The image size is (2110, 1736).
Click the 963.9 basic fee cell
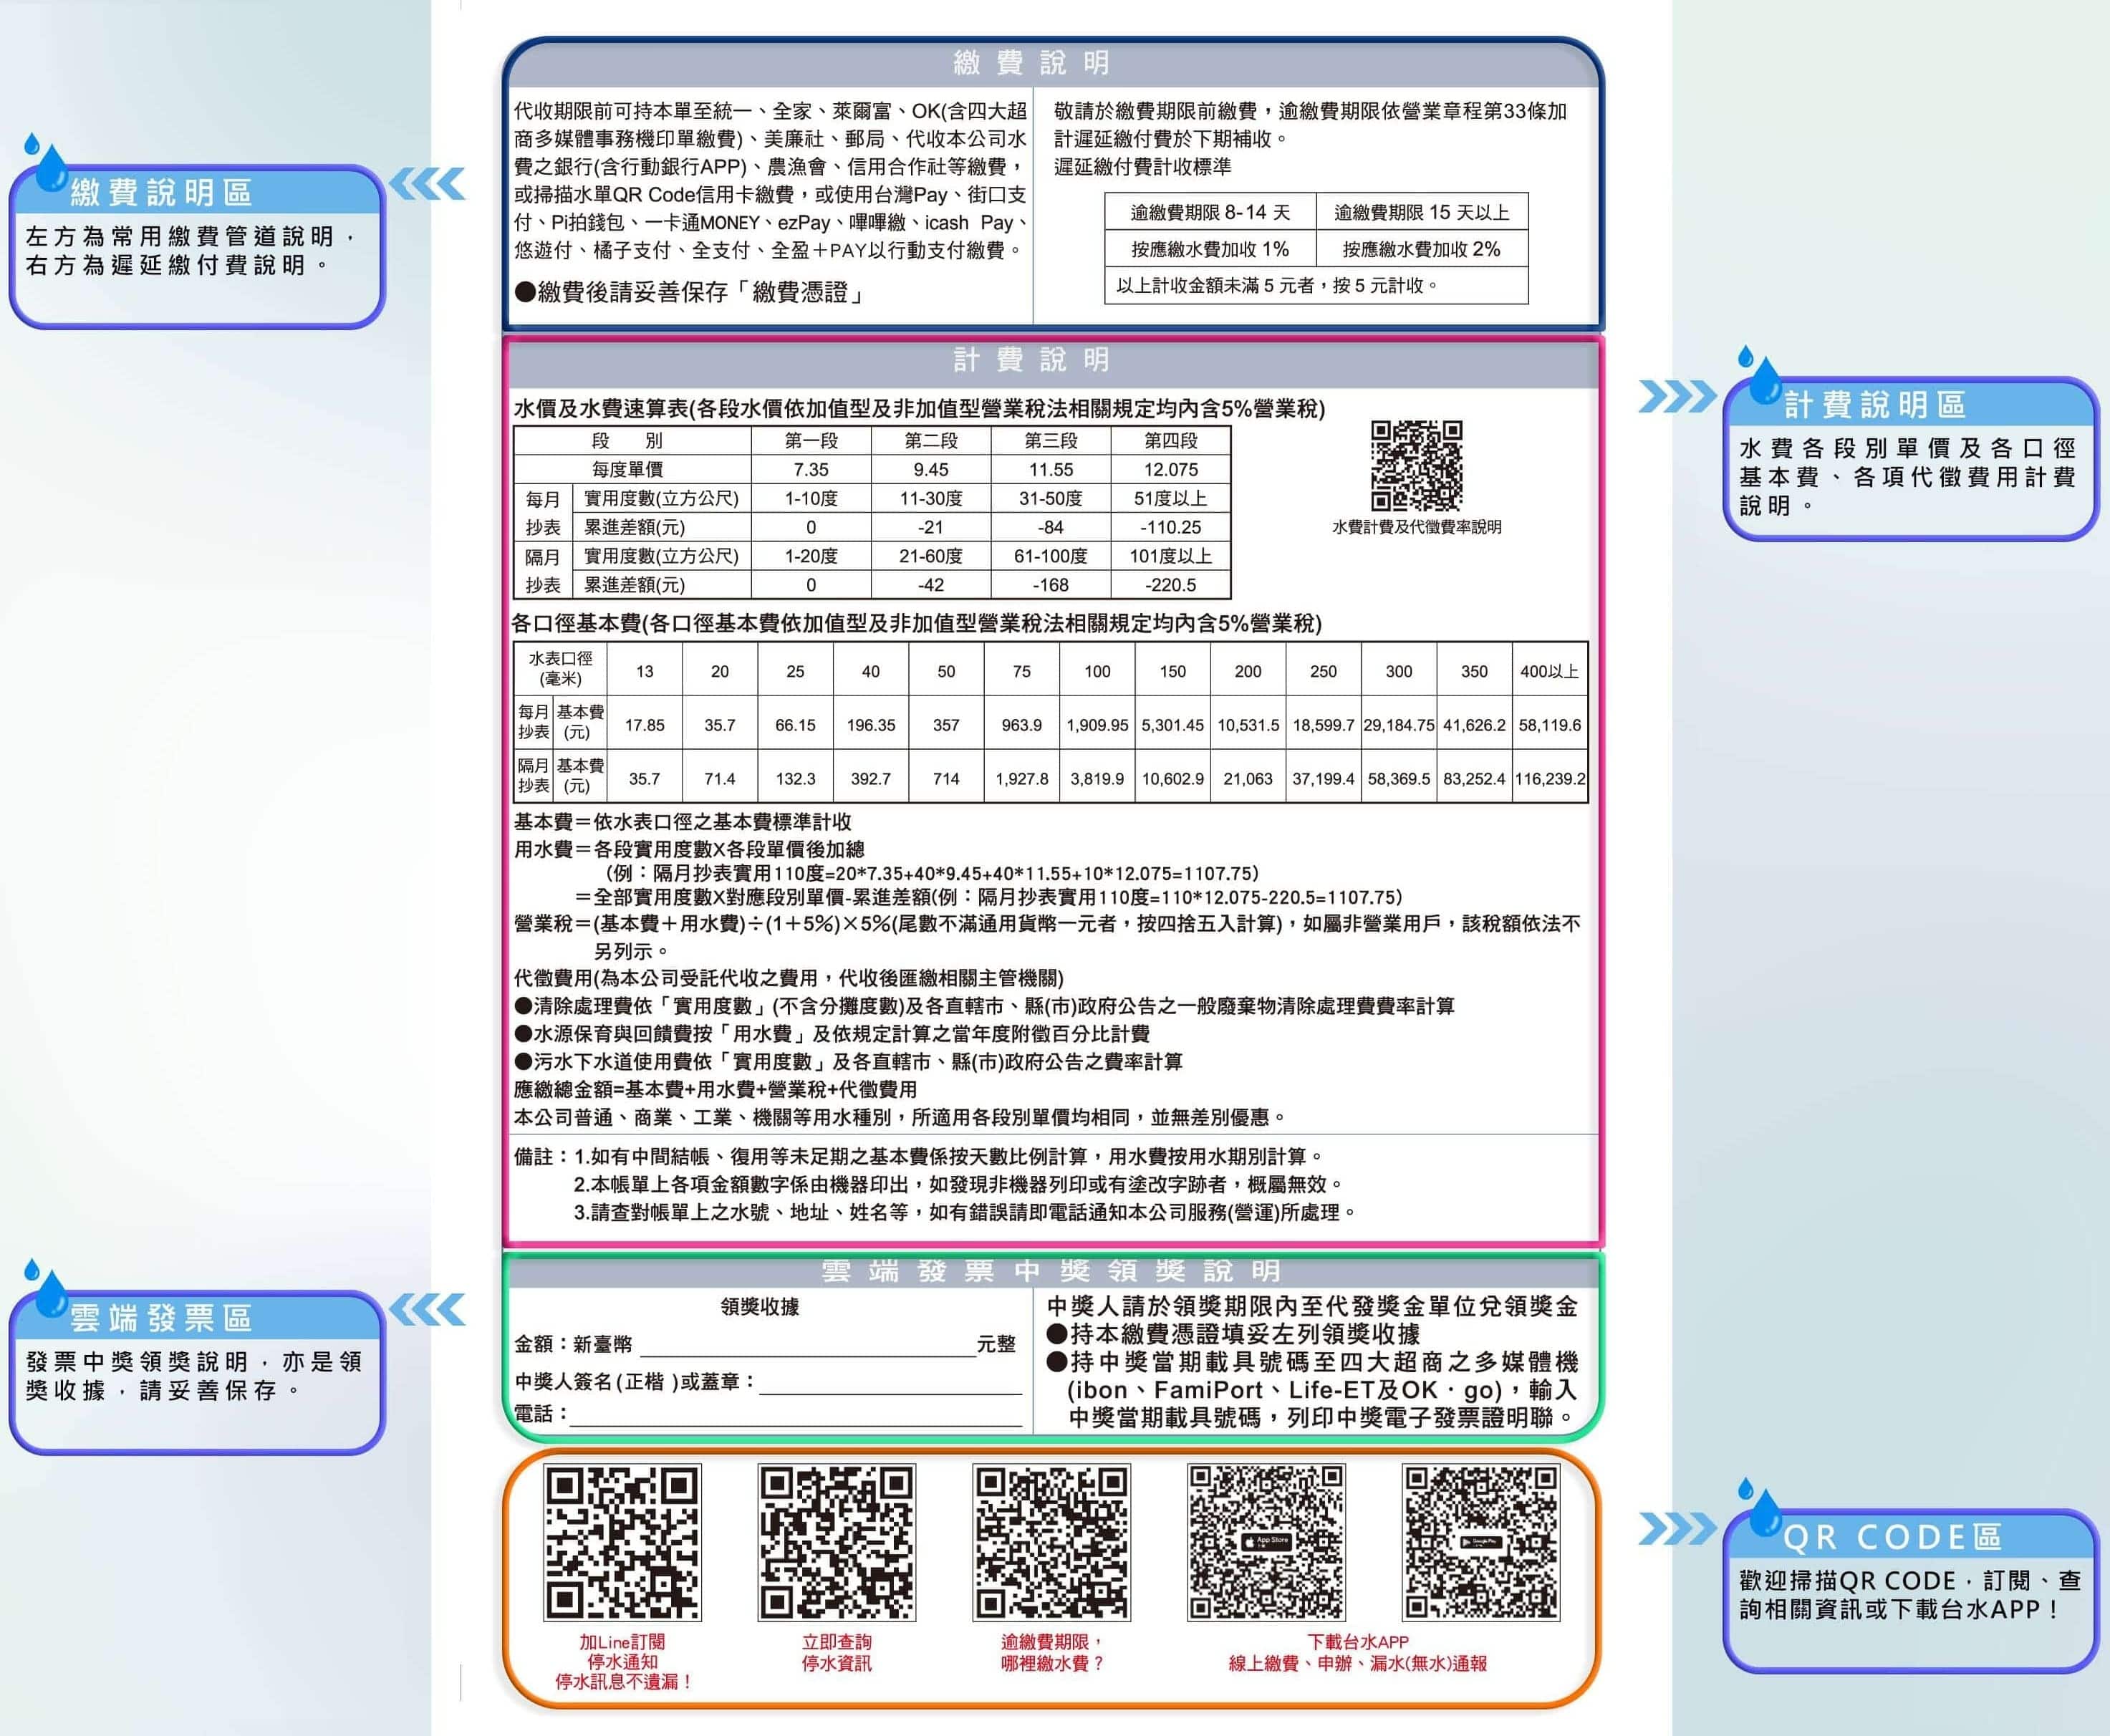tap(1022, 725)
